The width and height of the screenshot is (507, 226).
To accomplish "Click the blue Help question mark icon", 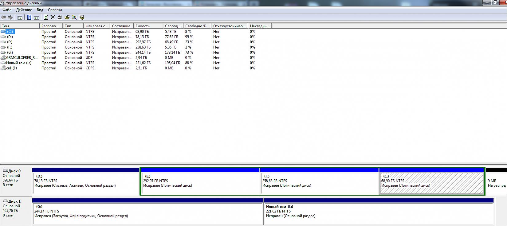I will pos(29,18).
